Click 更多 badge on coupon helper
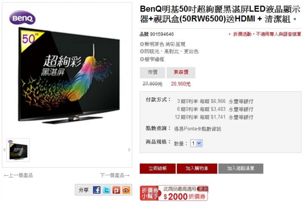This screenshot has height=205, width=303. pos(202,189)
